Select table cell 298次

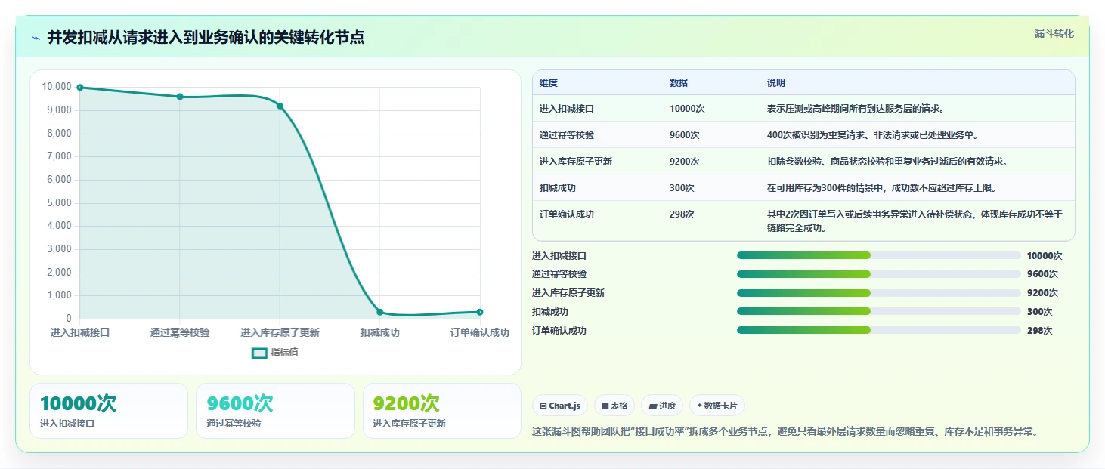[682, 214]
